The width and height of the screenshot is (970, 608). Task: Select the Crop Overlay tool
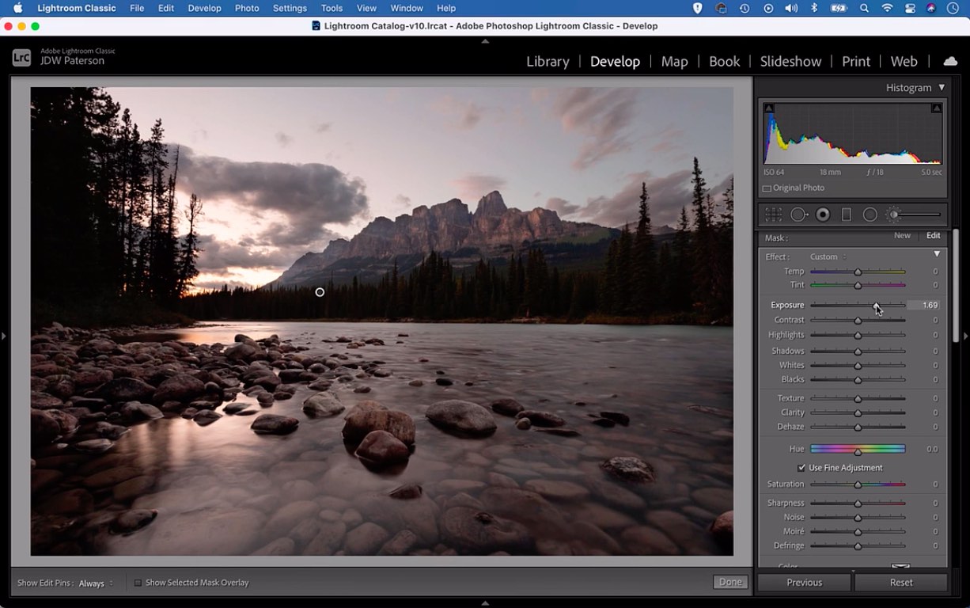(773, 214)
